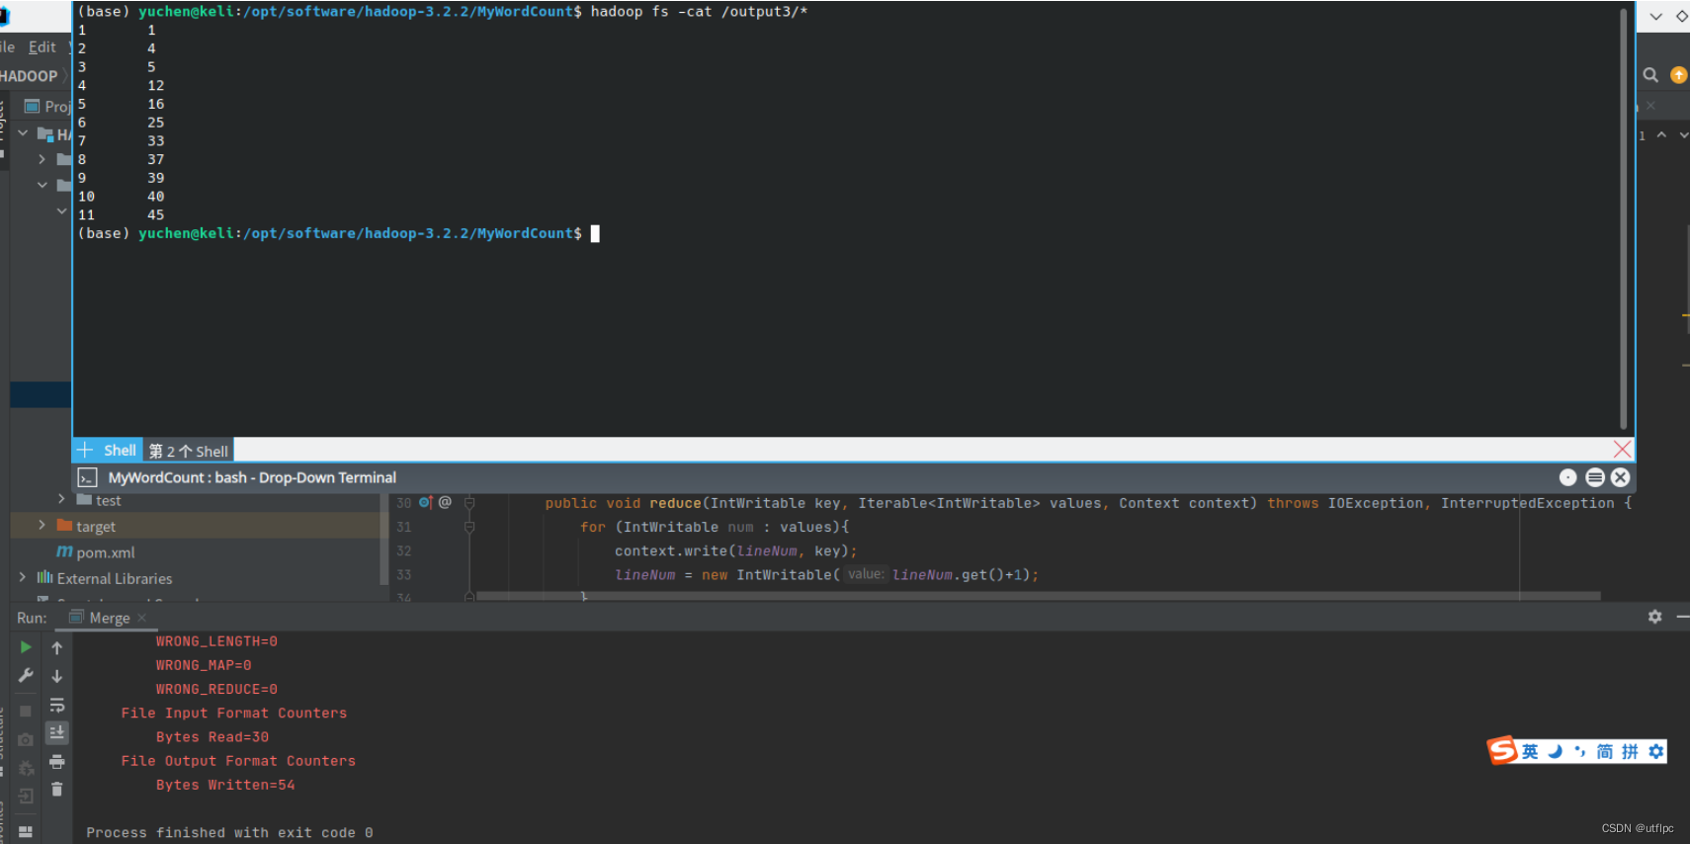Screen dimensions: 1690x844
Task: Click the Sogou input method S logo
Action: pos(1502,750)
